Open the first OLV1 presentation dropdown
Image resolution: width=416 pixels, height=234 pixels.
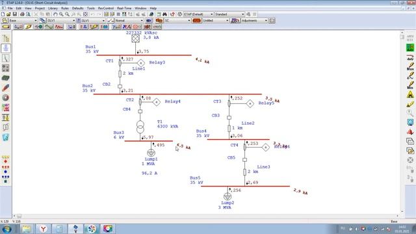pyautogui.click(x=61, y=20)
